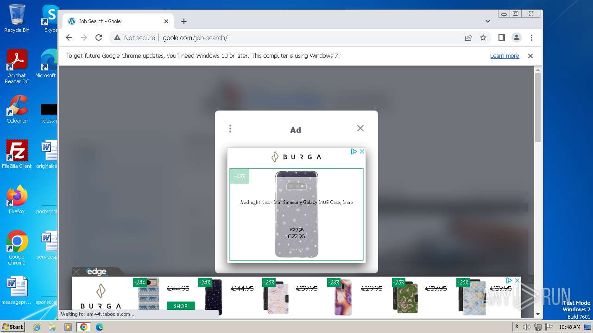This screenshot has height=333, width=593.
Task: Expand the tab search dropdown
Action: tap(488, 21)
